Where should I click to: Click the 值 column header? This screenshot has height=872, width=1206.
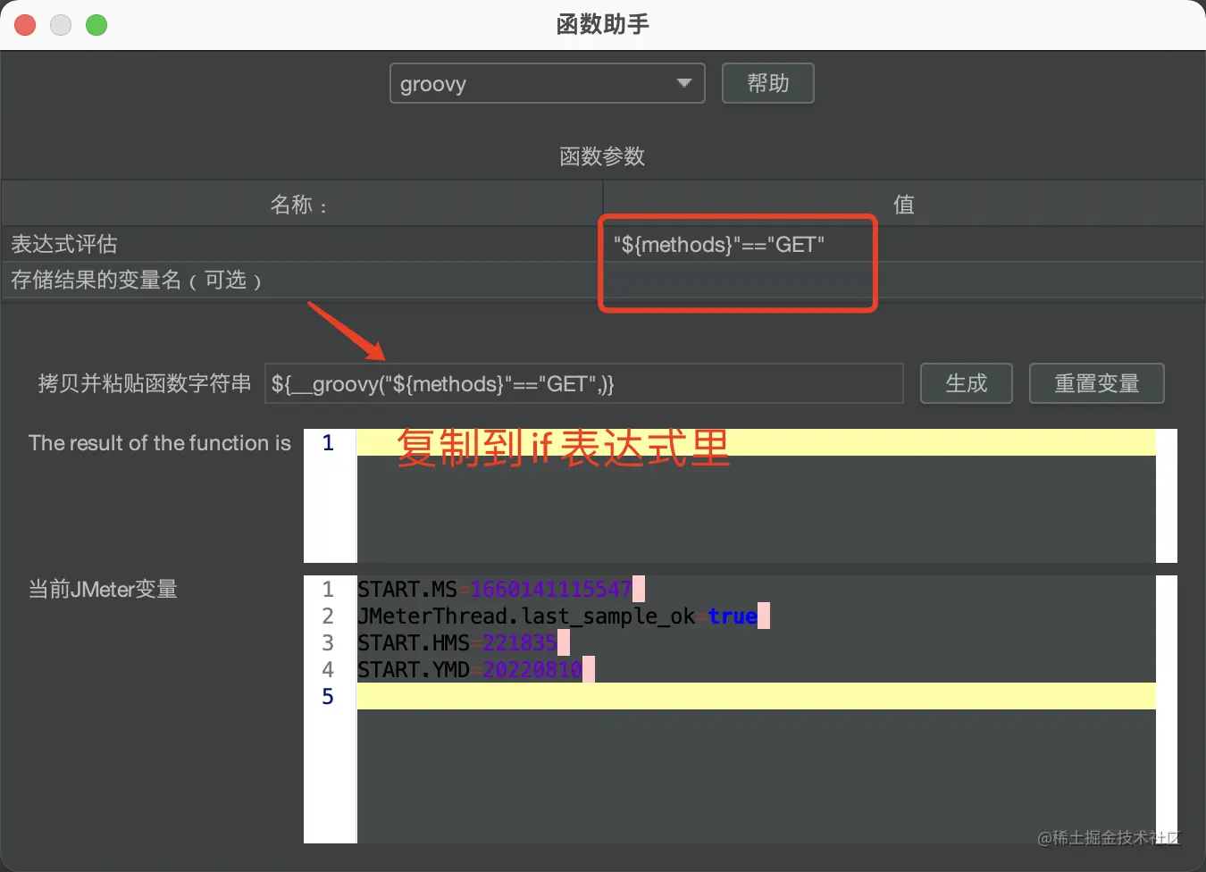click(x=904, y=204)
